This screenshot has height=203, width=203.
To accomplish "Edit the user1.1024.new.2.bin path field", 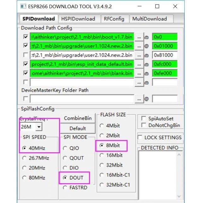I will (x=82, y=46).
